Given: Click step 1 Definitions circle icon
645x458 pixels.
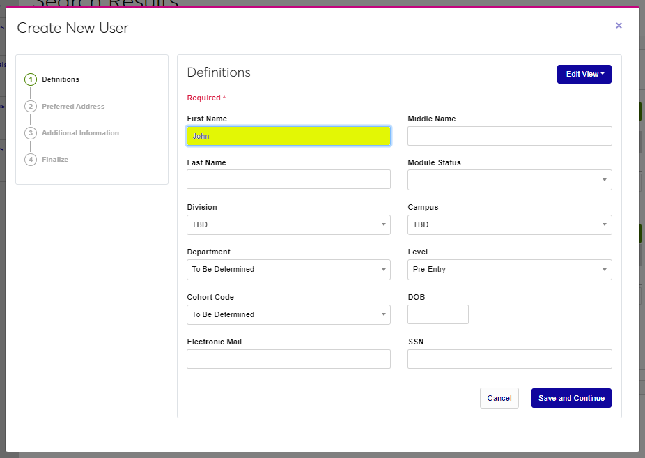Looking at the screenshot, I should tap(31, 79).
